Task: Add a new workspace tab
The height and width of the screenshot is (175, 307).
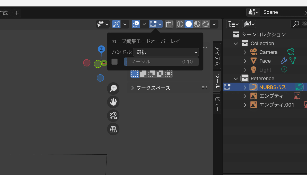Action: point(17,13)
